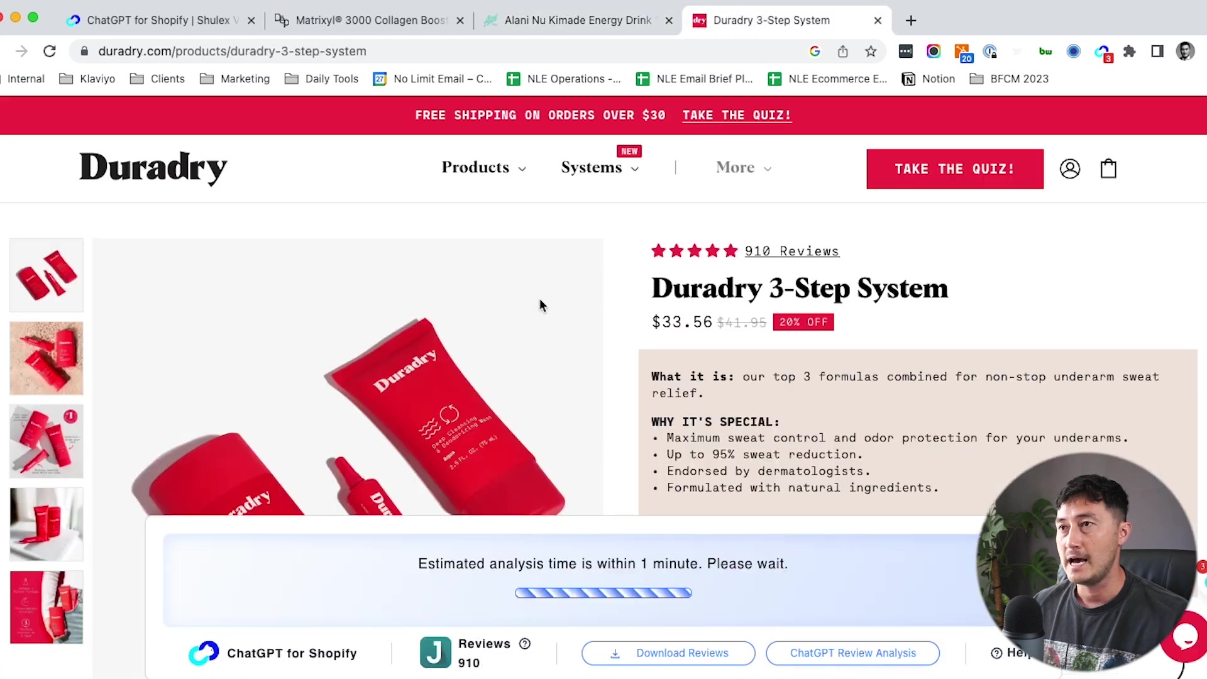Select the fifth red hand-held product thumbnail
This screenshot has width=1207, height=679.
46,607
